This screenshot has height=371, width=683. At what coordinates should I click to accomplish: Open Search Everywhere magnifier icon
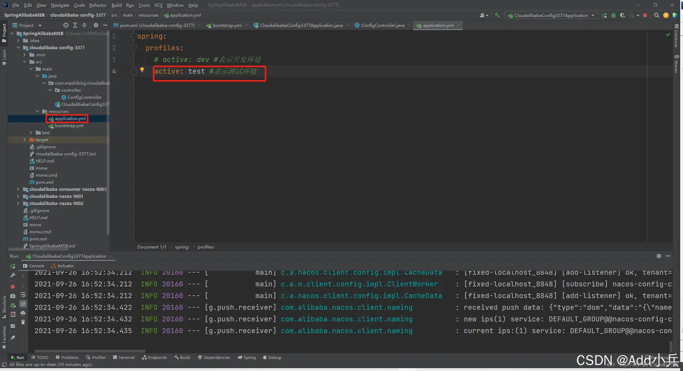pos(656,15)
